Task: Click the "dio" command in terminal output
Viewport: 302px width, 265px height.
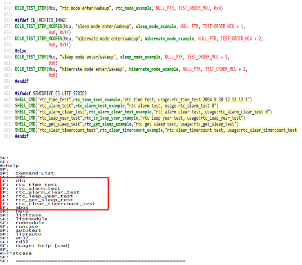Action: point(20,181)
